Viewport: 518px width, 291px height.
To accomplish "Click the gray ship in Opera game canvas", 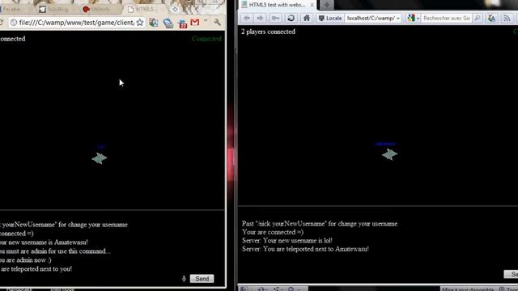I will 389,154.
